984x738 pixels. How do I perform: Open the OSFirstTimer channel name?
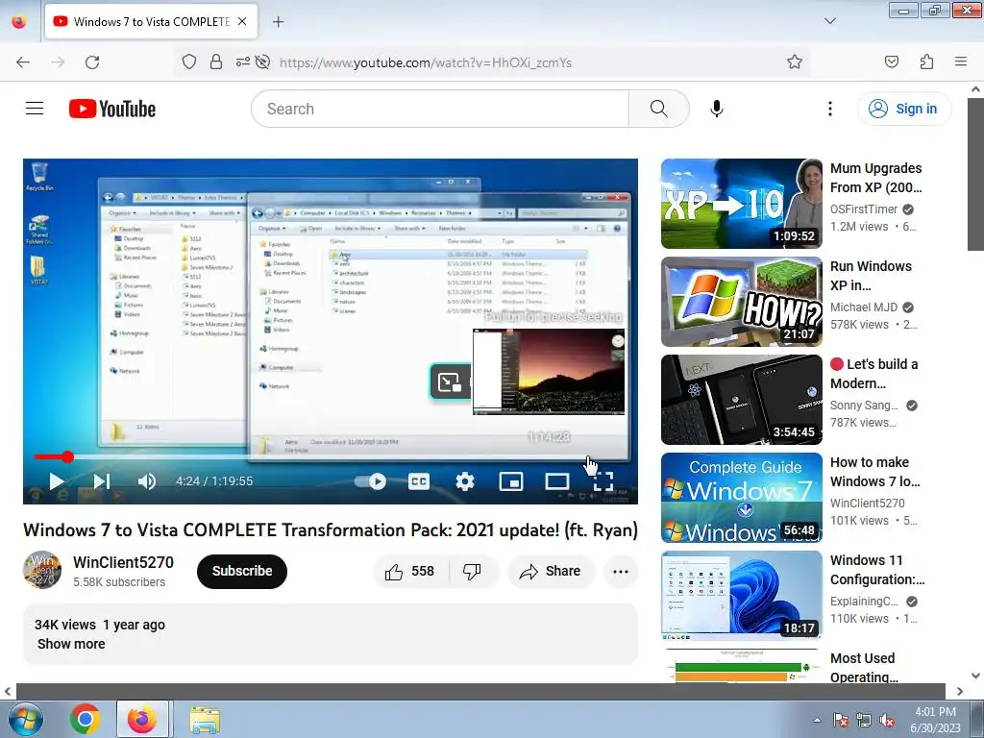click(x=864, y=209)
